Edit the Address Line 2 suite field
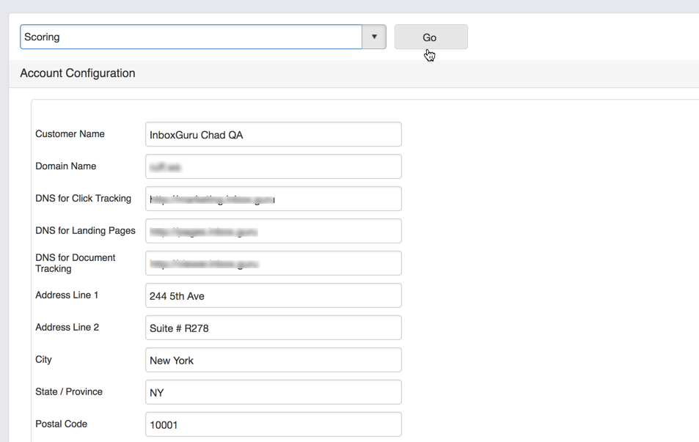 (273, 328)
